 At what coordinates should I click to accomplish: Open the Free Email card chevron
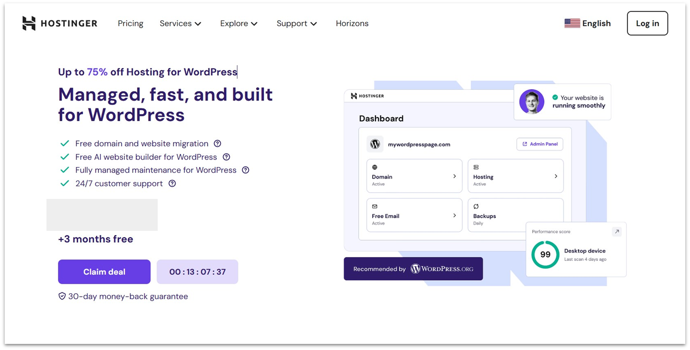(x=454, y=215)
